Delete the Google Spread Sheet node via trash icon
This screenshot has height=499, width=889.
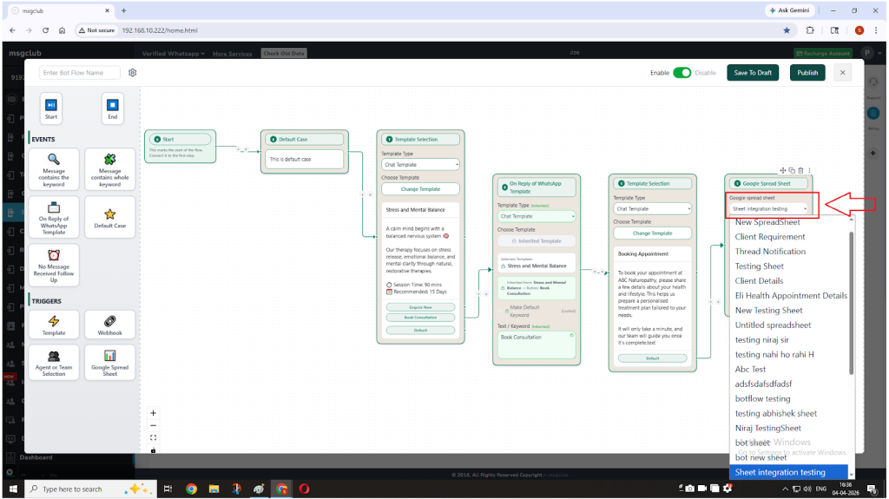(800, 170)
